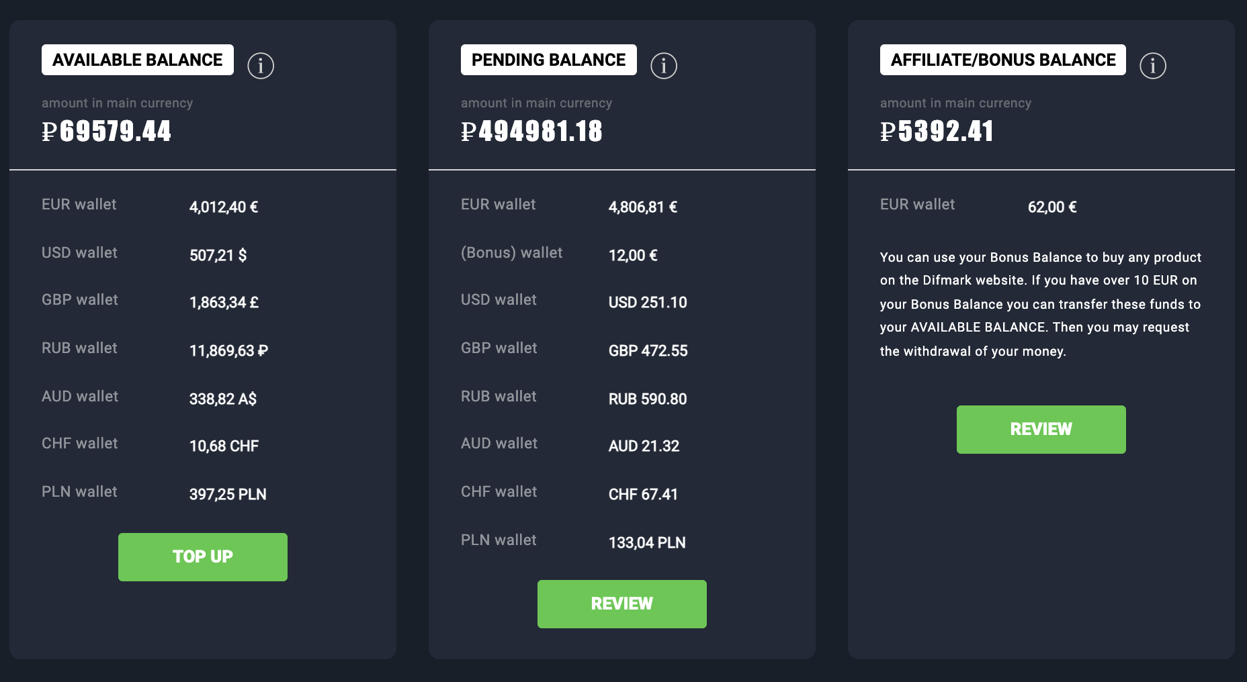Click the 507,21 $ USD wallet amount

pyautogui.click(x=218, y=255)
